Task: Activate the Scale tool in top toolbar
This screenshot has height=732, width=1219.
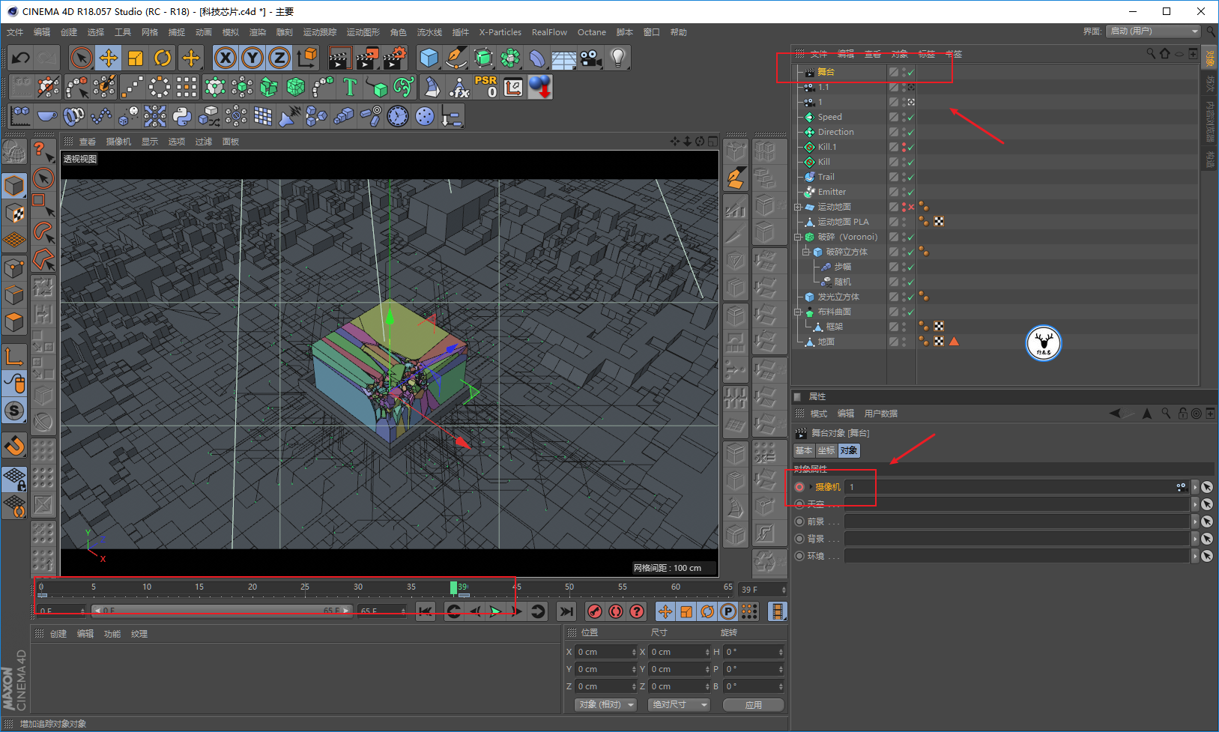Action: (x=136, y=58)
